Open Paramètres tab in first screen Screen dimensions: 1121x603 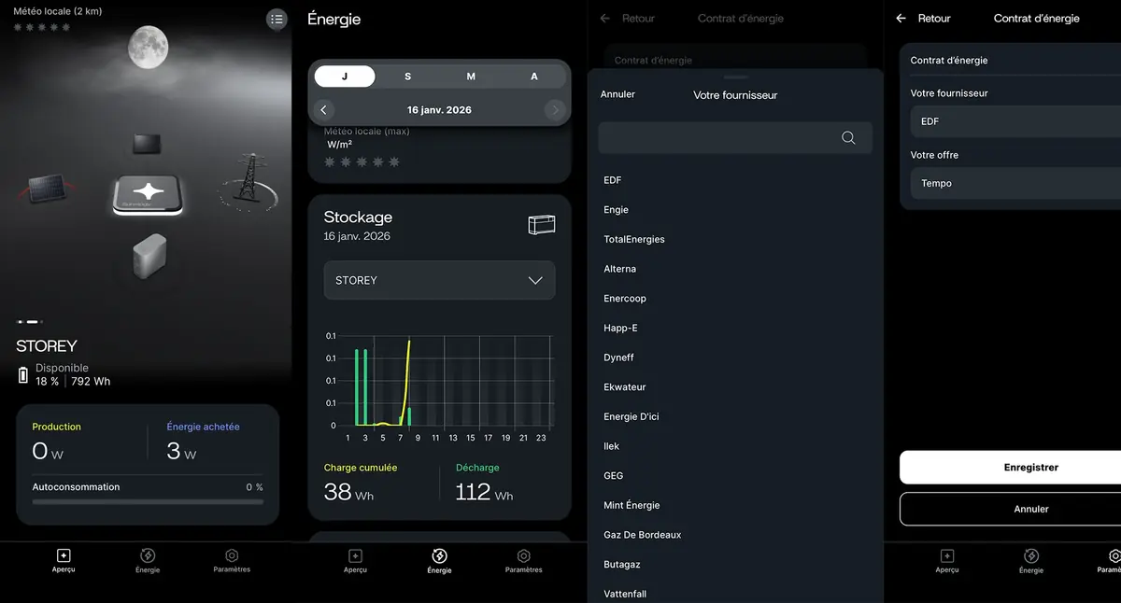click(232, 560)
